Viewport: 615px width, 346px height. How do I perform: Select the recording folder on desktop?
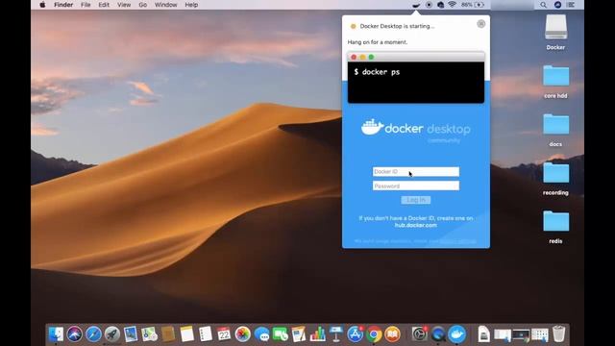pos(555,179)
